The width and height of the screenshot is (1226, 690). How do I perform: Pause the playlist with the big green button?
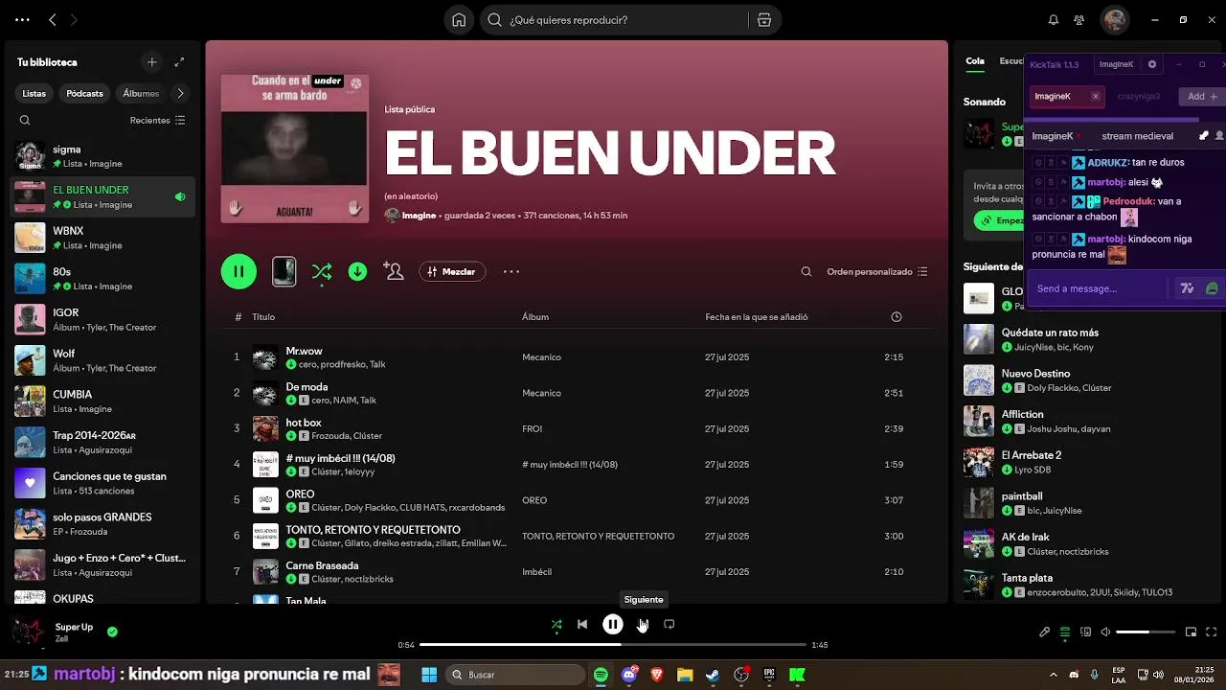point(238,271)
